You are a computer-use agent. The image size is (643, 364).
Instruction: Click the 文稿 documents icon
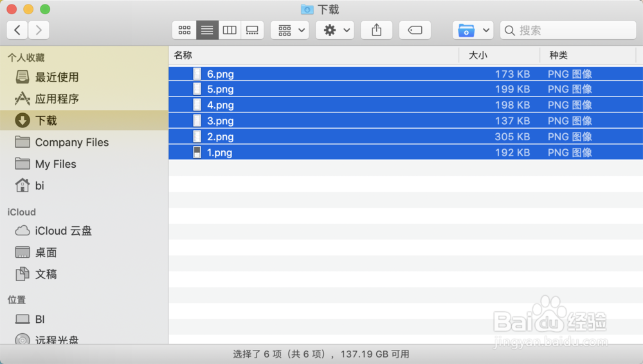pyautogui.click(x=22, y=274)
